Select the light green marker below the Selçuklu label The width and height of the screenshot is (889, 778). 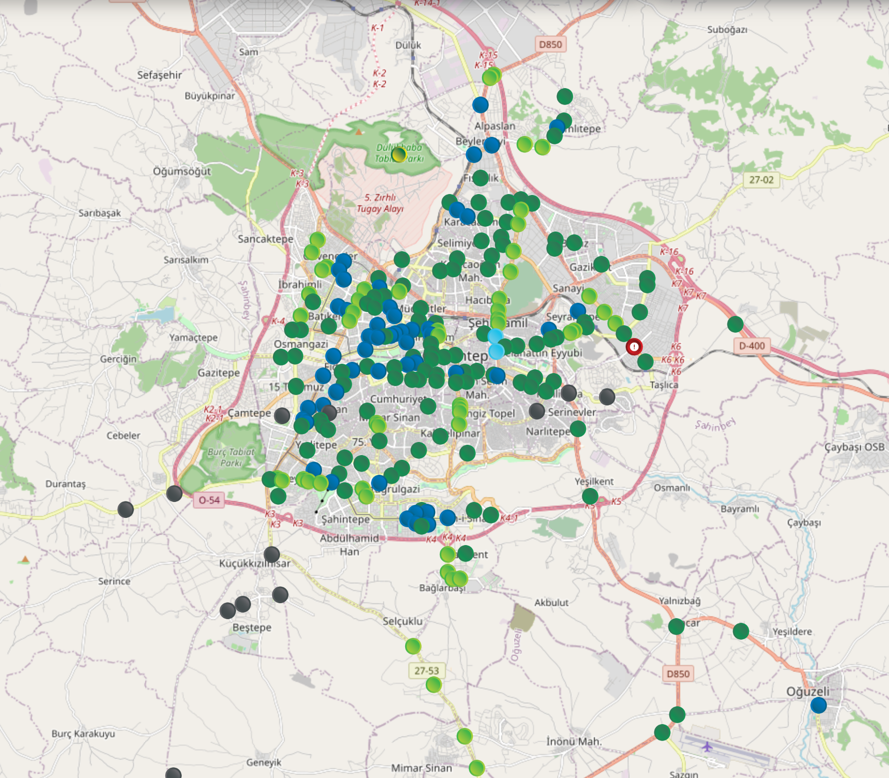413,646
